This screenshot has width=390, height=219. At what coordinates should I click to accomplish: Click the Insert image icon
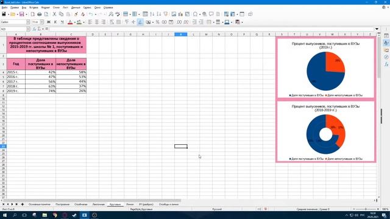click(174, 14)
